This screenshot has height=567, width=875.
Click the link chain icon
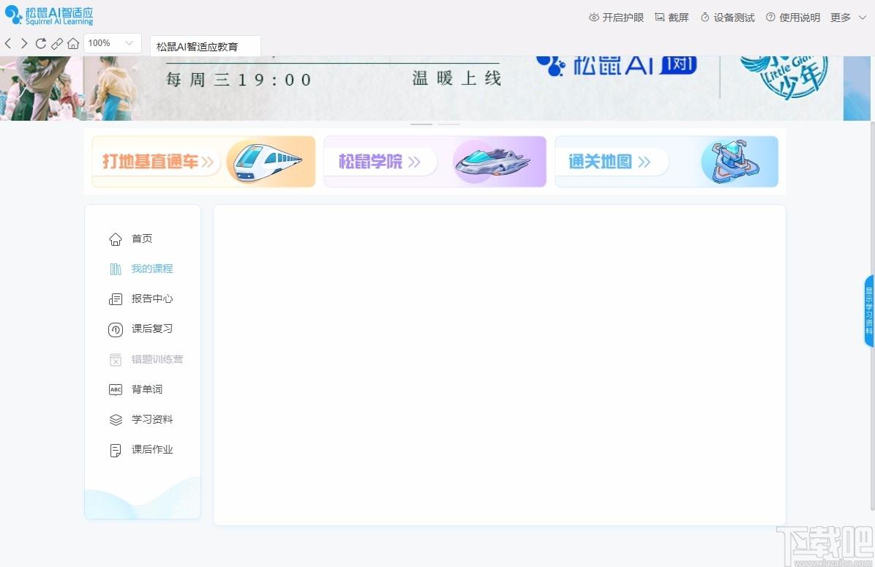(x=57, y=43)
